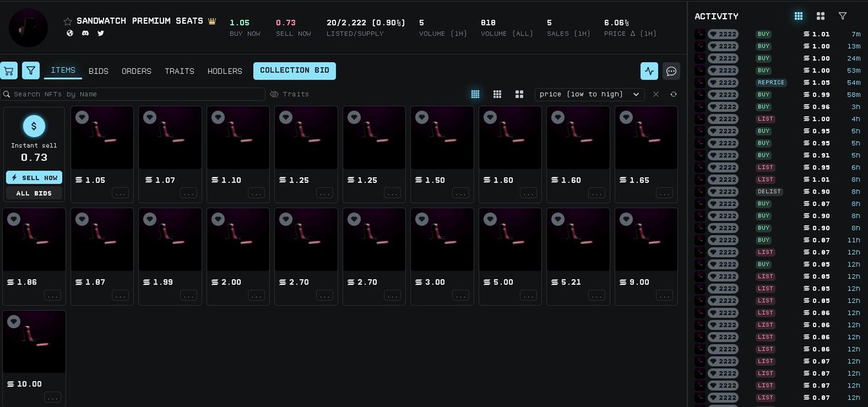Open the Activity panel filter
868x407 pixels.
843,16
